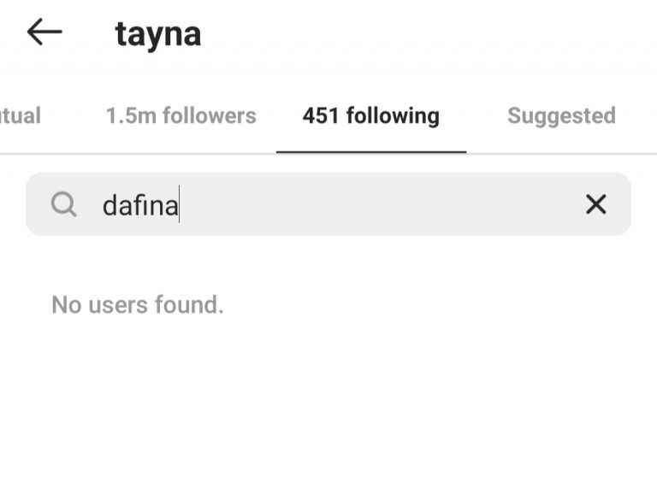The height and width of the screenshot is (483, 657).
Task: Remove the dafina query using the X
Action: pyautogui.click(x=595, y=204)
